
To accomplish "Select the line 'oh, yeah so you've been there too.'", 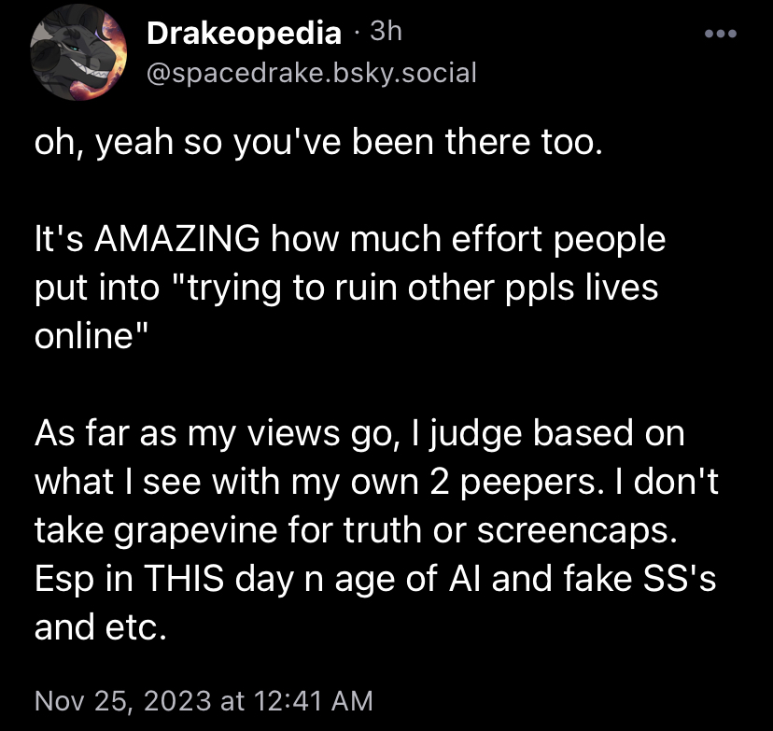I will click(318, 143).
